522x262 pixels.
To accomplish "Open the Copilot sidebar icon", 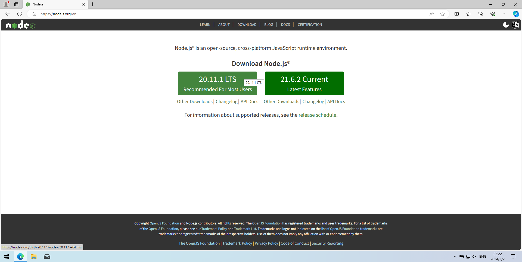I will click(x=516, y=14).
